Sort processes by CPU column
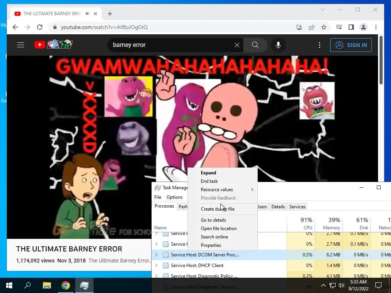The width and height of the screenshot is (391, 293). pyautogui.click(x=301, y=224)
